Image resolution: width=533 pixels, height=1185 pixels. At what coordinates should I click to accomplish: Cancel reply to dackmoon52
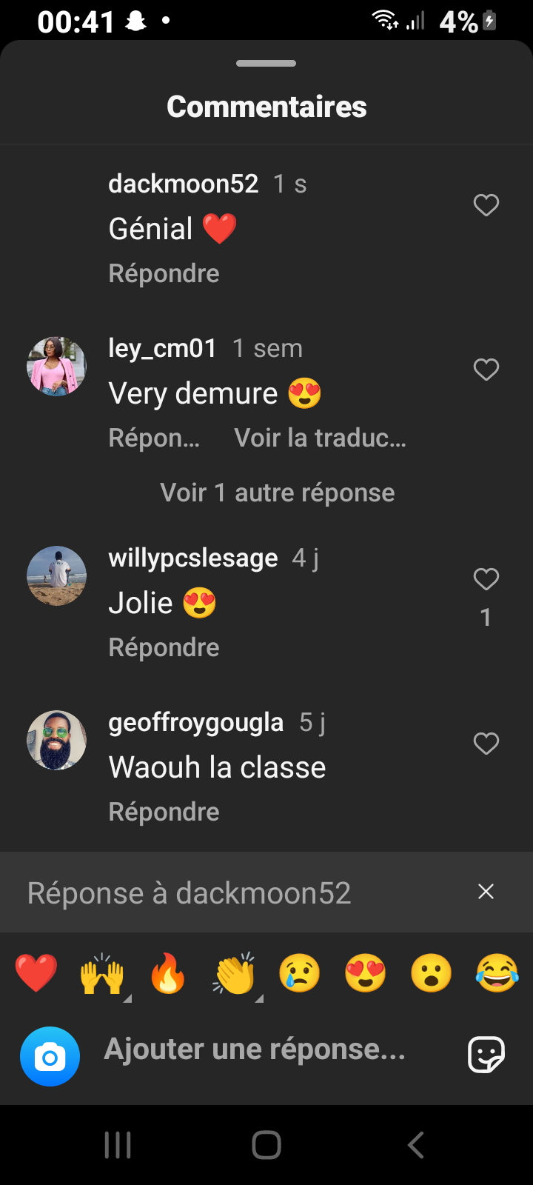click(486, 892)
